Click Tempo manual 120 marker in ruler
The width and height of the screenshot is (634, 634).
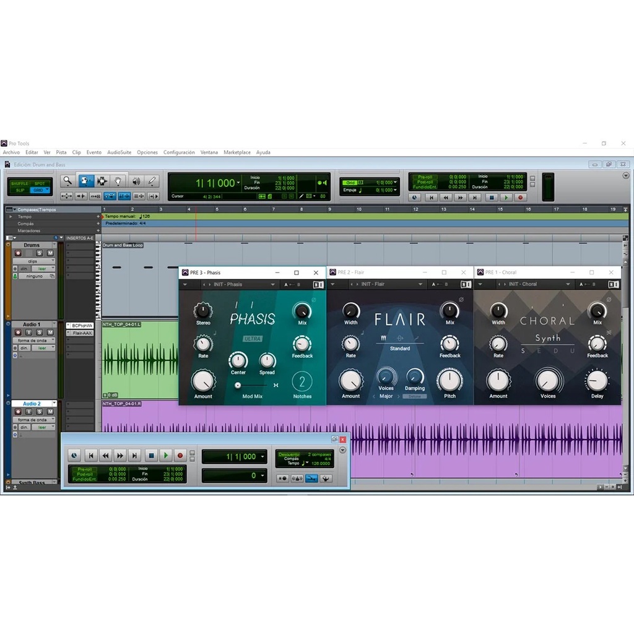[127, 216]
